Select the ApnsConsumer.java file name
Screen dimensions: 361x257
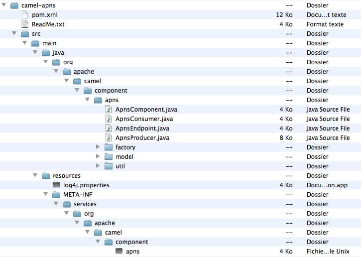(x=144, y=119)
